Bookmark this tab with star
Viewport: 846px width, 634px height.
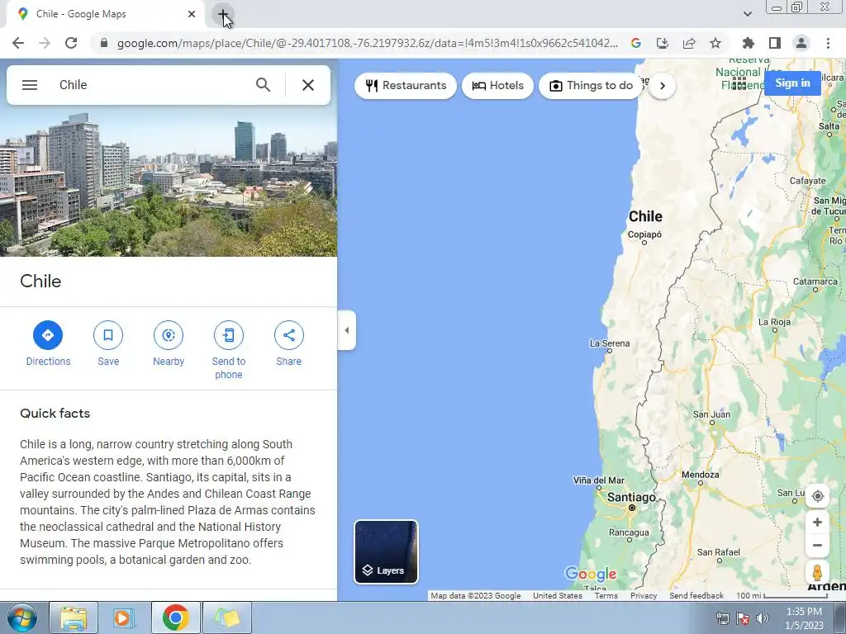pos(715,43)
